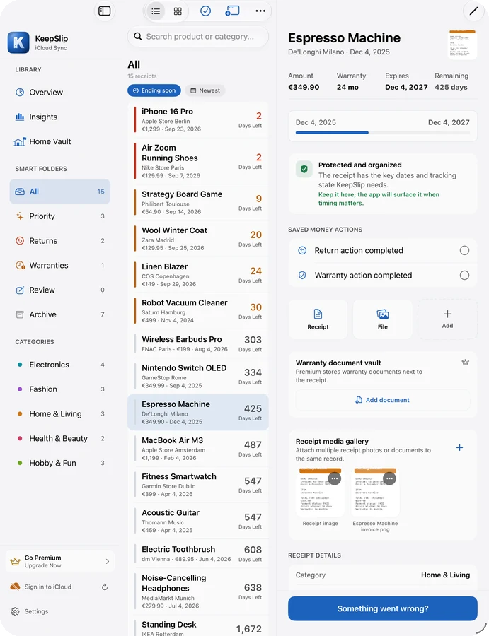This screenshot has height=636, width=489.
Task: Click the pencil edit icon
Action: pos(473,11)
